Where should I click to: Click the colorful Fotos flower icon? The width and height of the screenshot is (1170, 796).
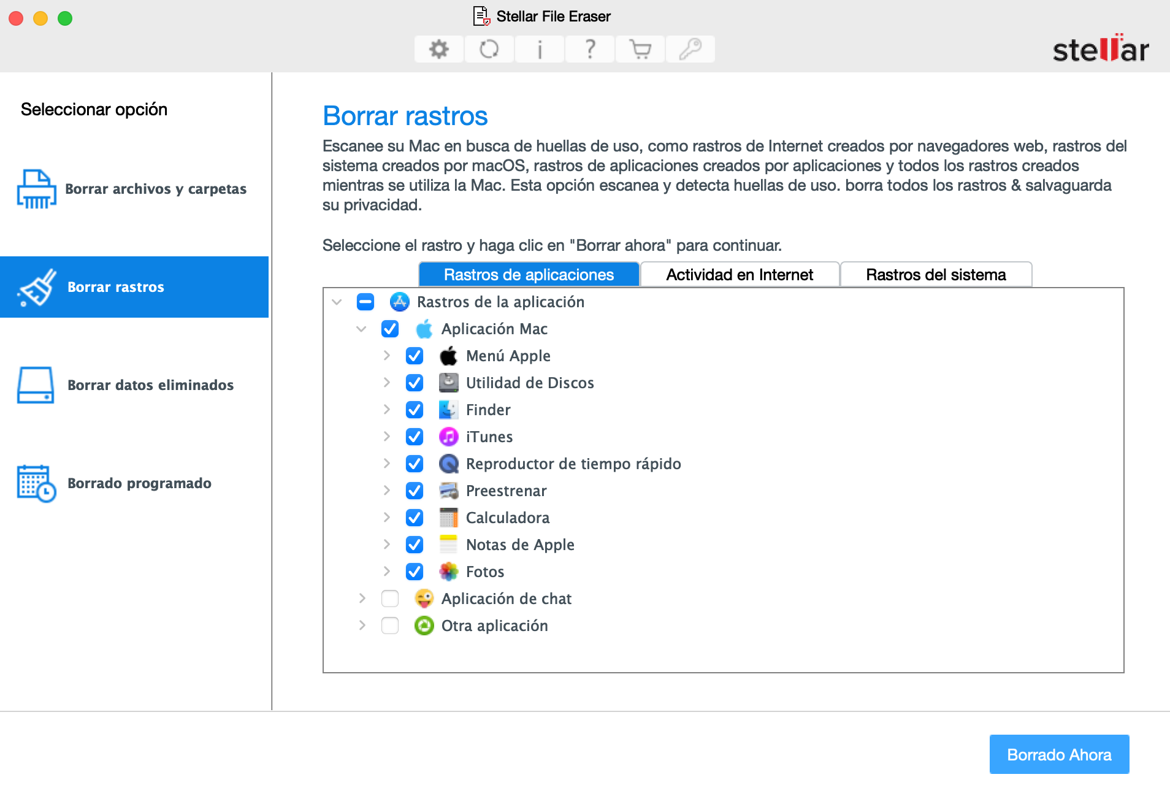coord(449,572)
